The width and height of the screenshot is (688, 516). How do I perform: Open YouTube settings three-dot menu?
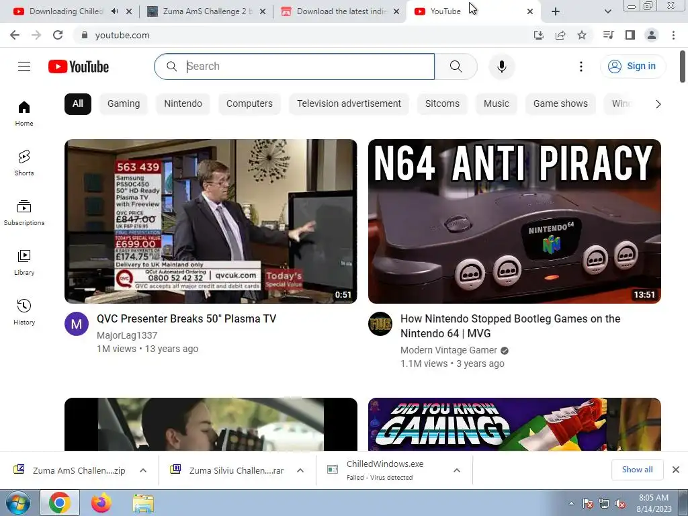pos(581,67)
